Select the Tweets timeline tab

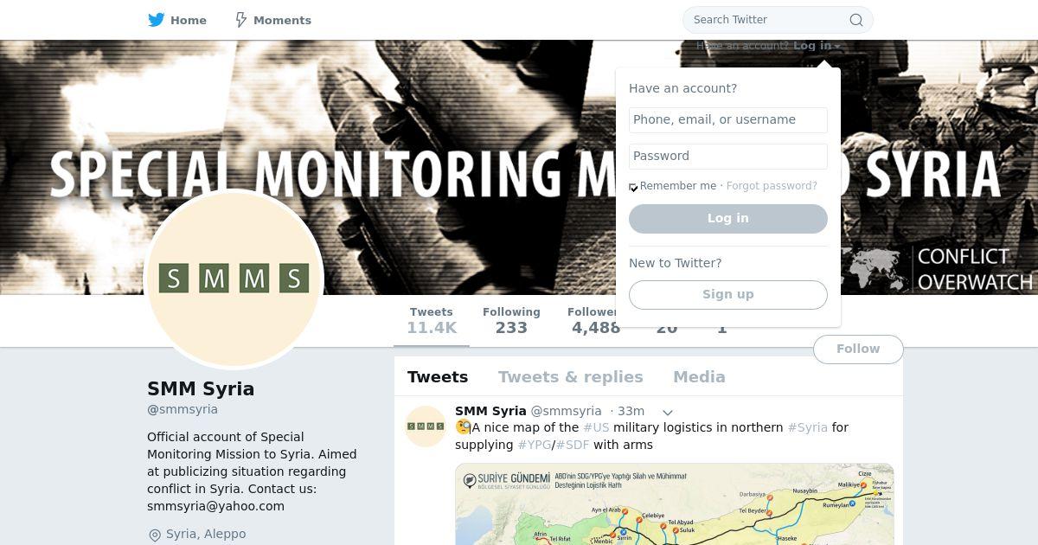(x=438, y=377)
